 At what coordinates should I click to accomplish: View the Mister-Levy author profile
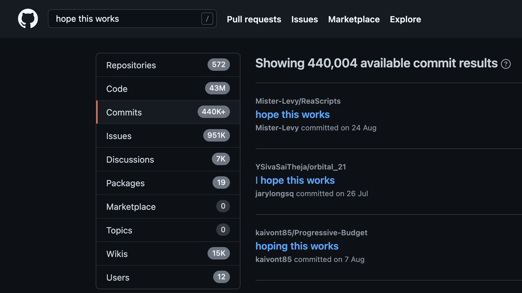click(x=277, y=128)
